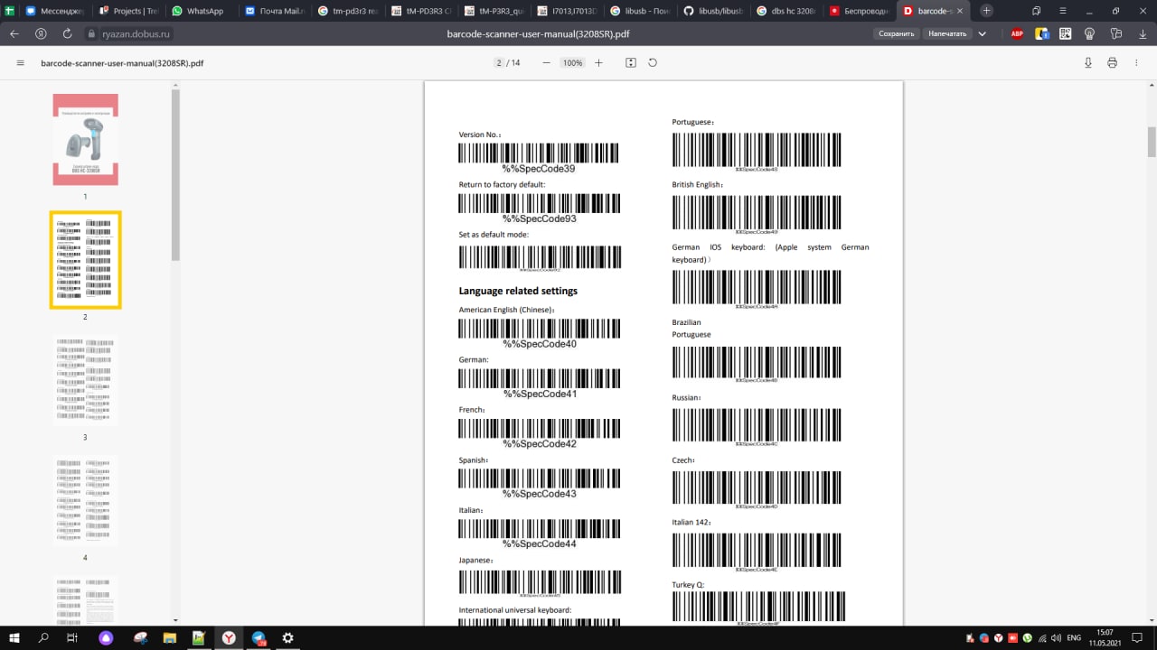Click the Return to factory default label

click(x=502, y=184)
